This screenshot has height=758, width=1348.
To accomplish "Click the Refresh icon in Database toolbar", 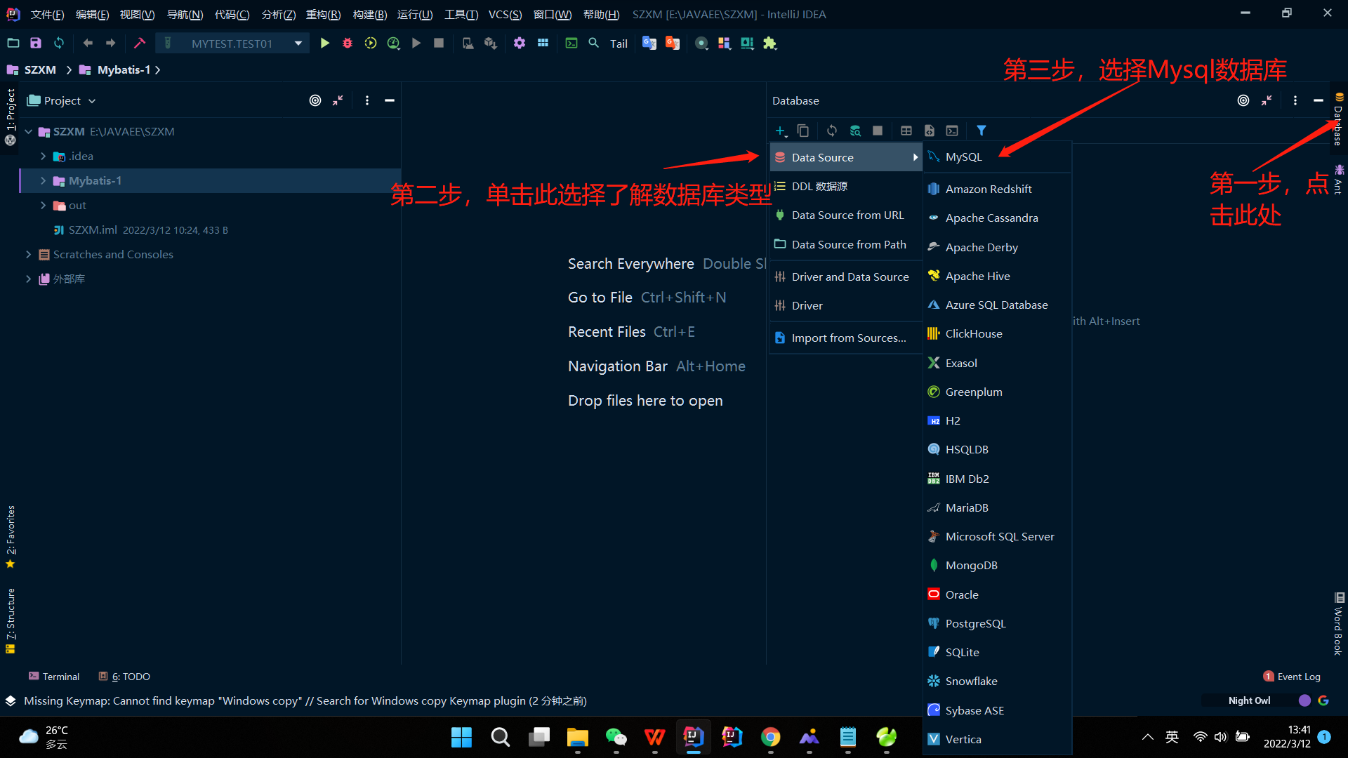I will pos(832,131).
